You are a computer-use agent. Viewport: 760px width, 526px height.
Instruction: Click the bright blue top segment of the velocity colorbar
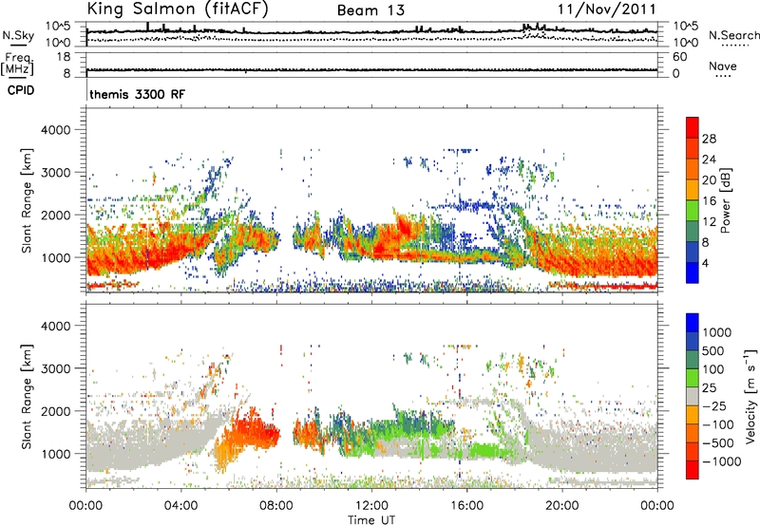[x=693, y=323]
